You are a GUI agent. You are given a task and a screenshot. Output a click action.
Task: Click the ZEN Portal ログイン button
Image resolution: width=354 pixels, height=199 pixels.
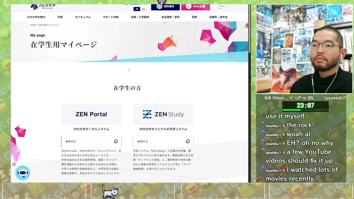click(x=91, y=141)
